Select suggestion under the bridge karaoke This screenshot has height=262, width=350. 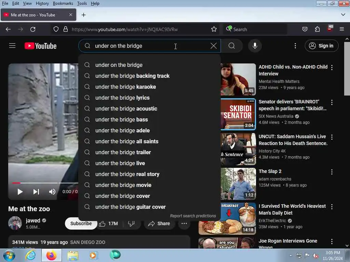pyautogui.click(x=149, y=87)
